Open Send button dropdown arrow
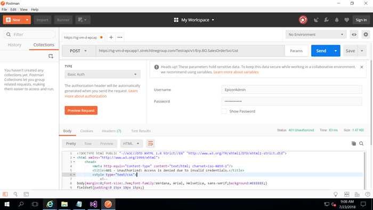373x210 pixels. 336,51
